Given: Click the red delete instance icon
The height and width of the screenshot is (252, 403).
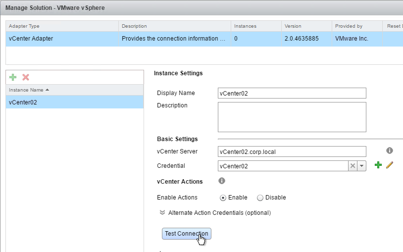Looking at the screenshot, I should [x=26, y=77].
